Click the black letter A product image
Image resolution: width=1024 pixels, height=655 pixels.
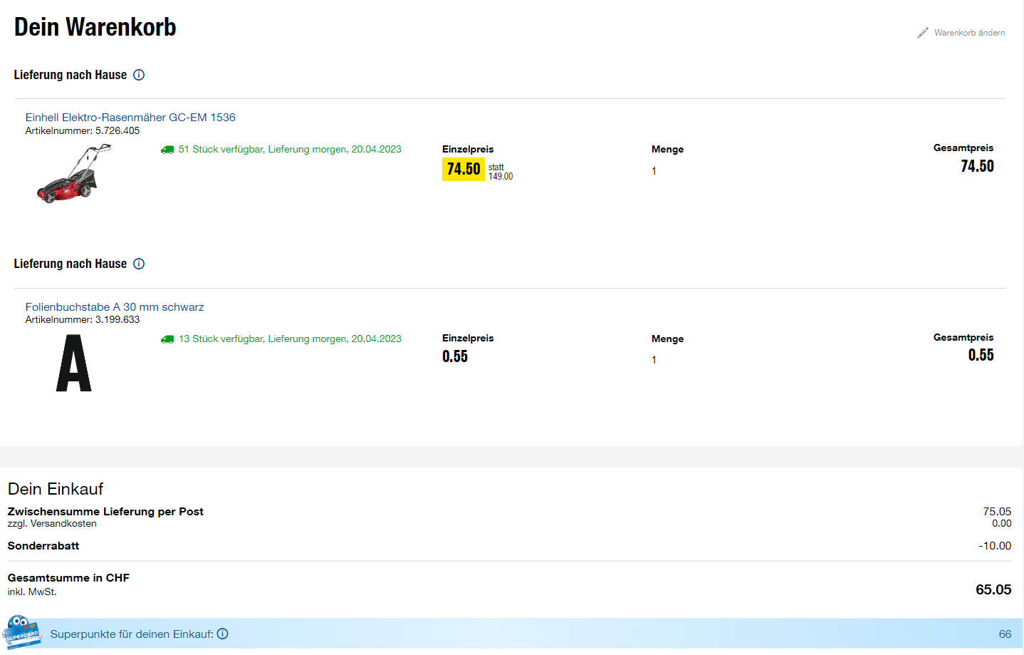74,363
